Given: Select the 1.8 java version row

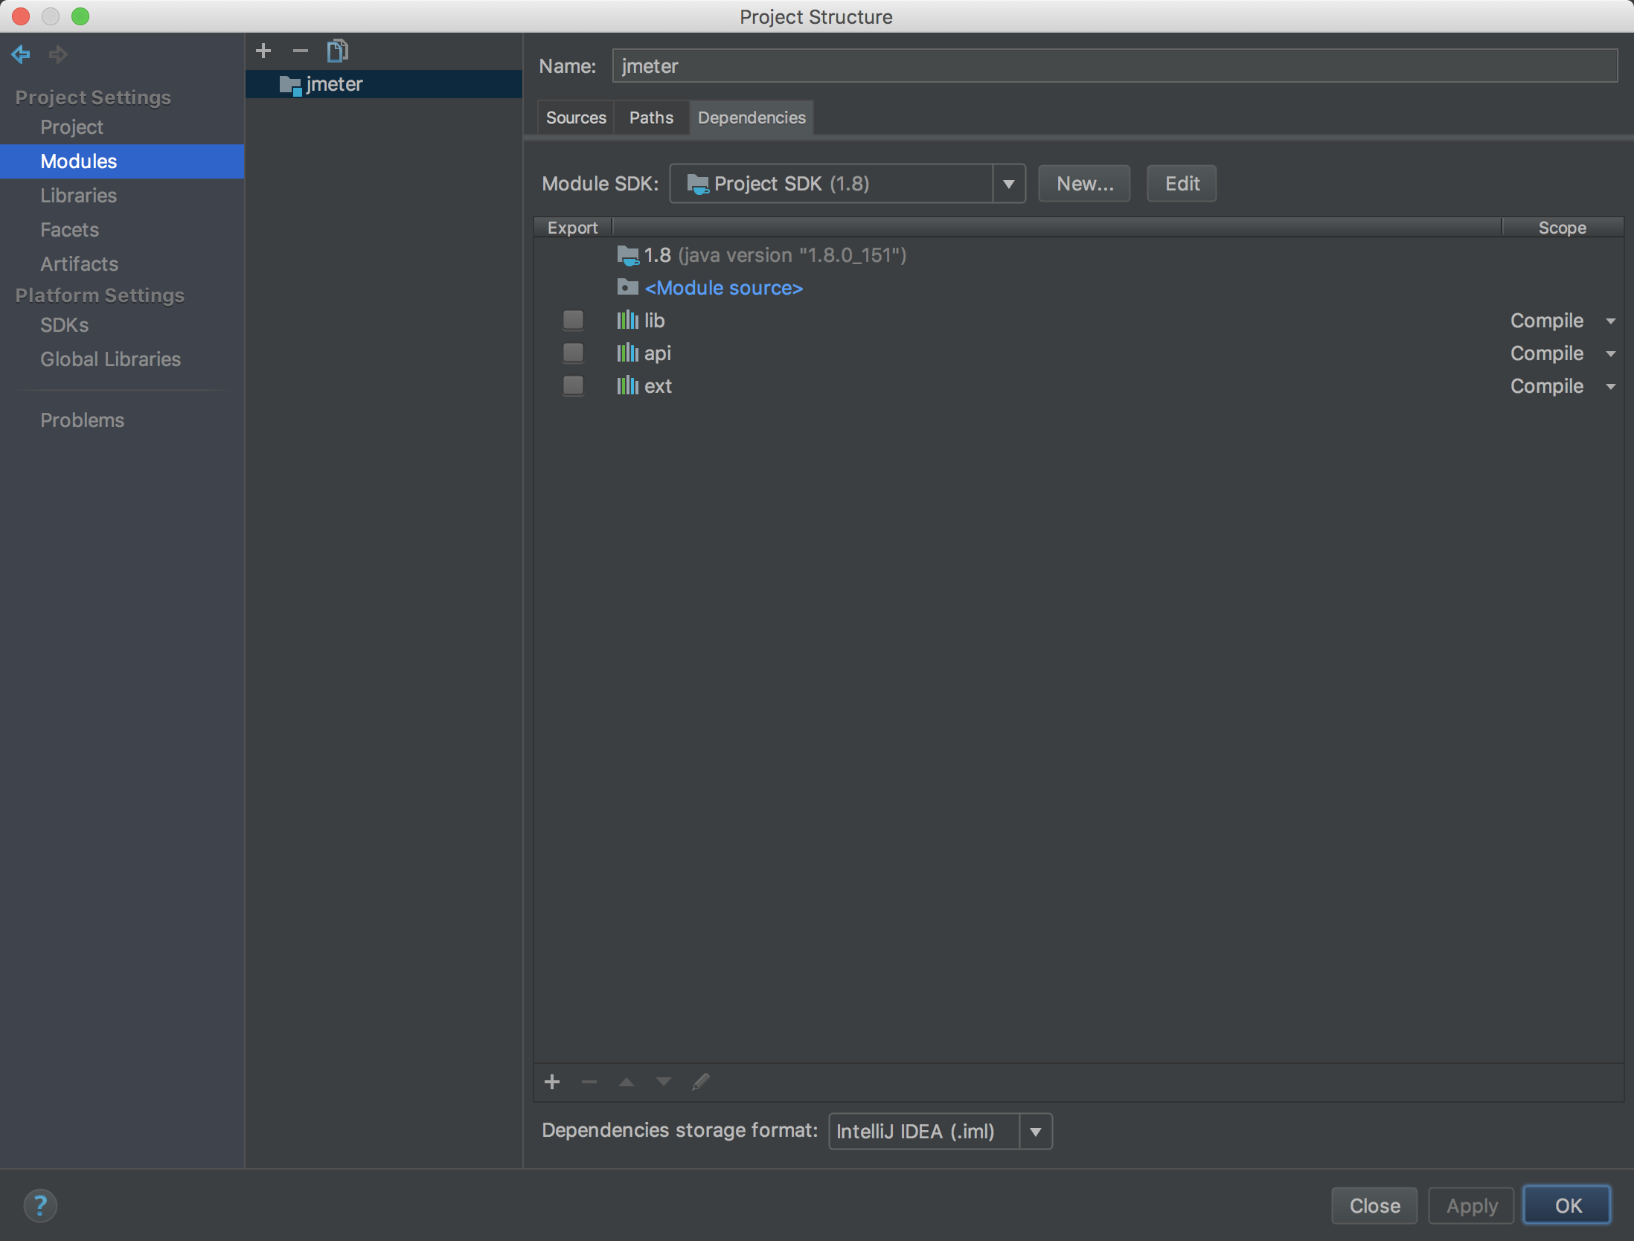Looking at the screenshot, I should pyautogui.click(x=1079, y=255).
